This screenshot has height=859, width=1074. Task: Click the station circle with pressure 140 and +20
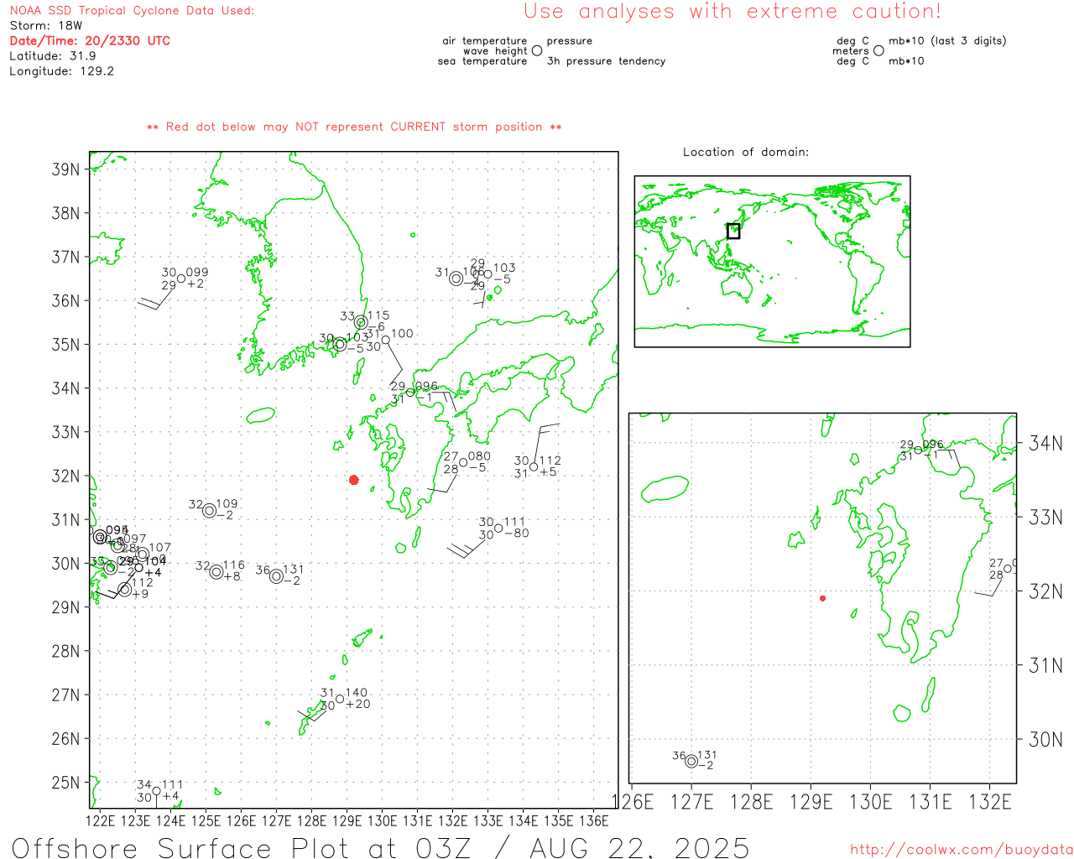[x=340, y=699]
